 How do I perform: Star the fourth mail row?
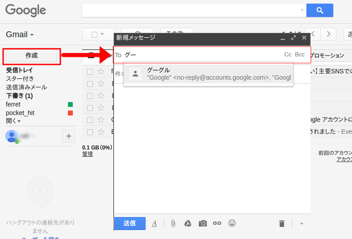pyautogui.click(x=101, y=108)
